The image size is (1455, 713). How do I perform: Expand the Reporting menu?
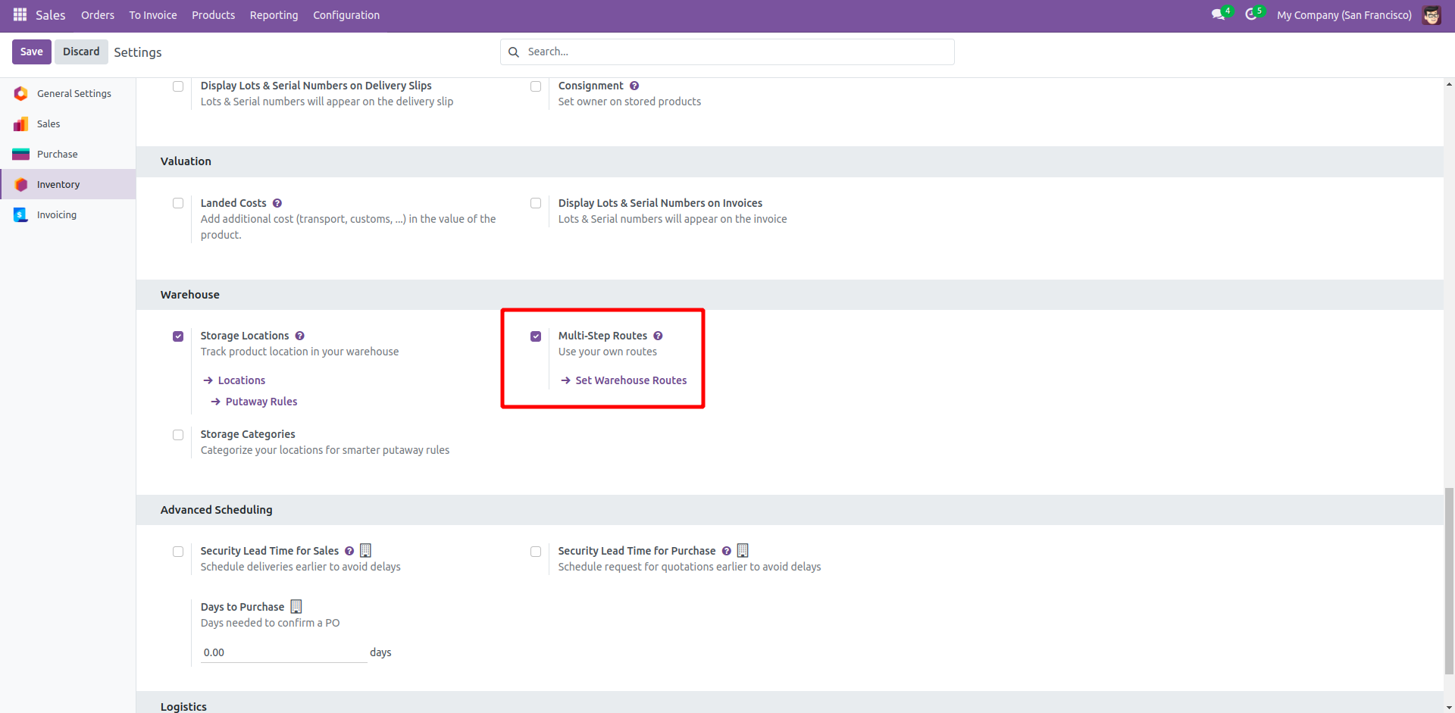tap(274, 15)
